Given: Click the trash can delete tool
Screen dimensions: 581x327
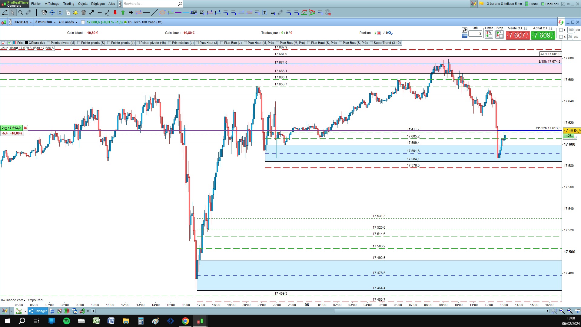Looking at the screenshot, I should point(84,12).
